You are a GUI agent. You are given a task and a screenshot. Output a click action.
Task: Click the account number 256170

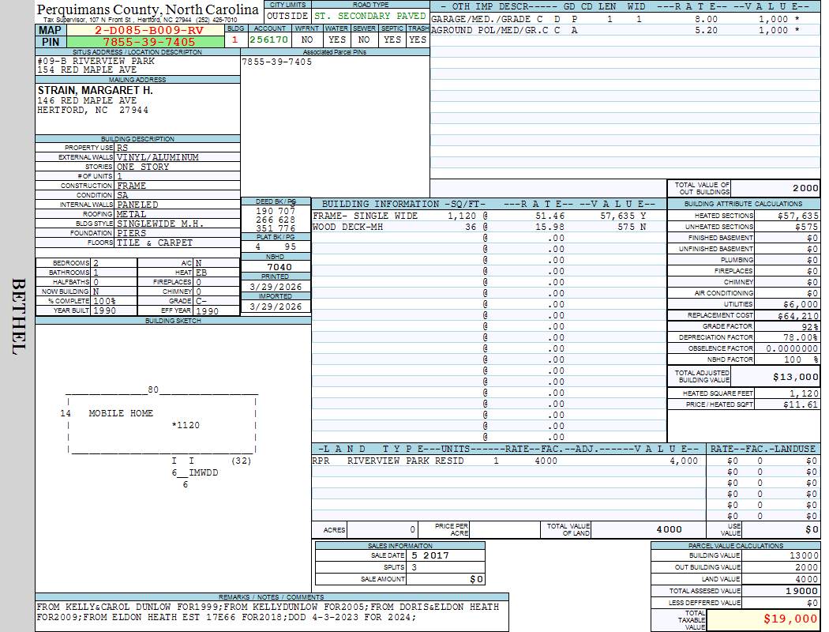pos(268,39)
